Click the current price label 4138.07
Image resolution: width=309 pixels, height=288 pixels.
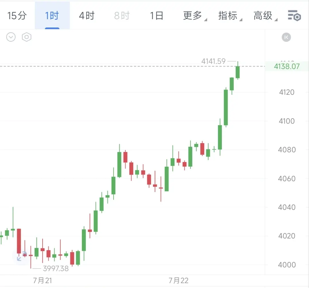[287, 66]
